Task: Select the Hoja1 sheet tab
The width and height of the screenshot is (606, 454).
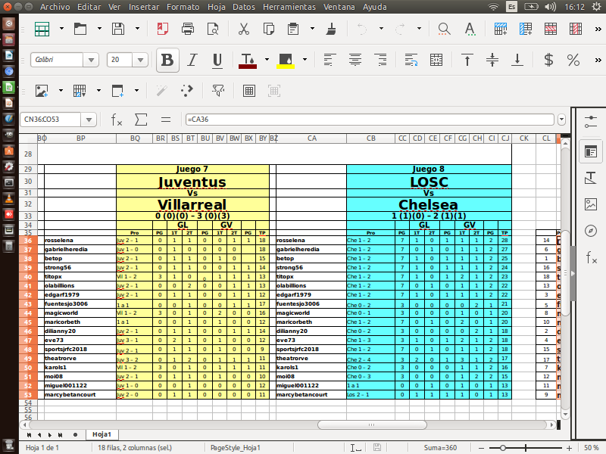Action: tap(102, 434)
